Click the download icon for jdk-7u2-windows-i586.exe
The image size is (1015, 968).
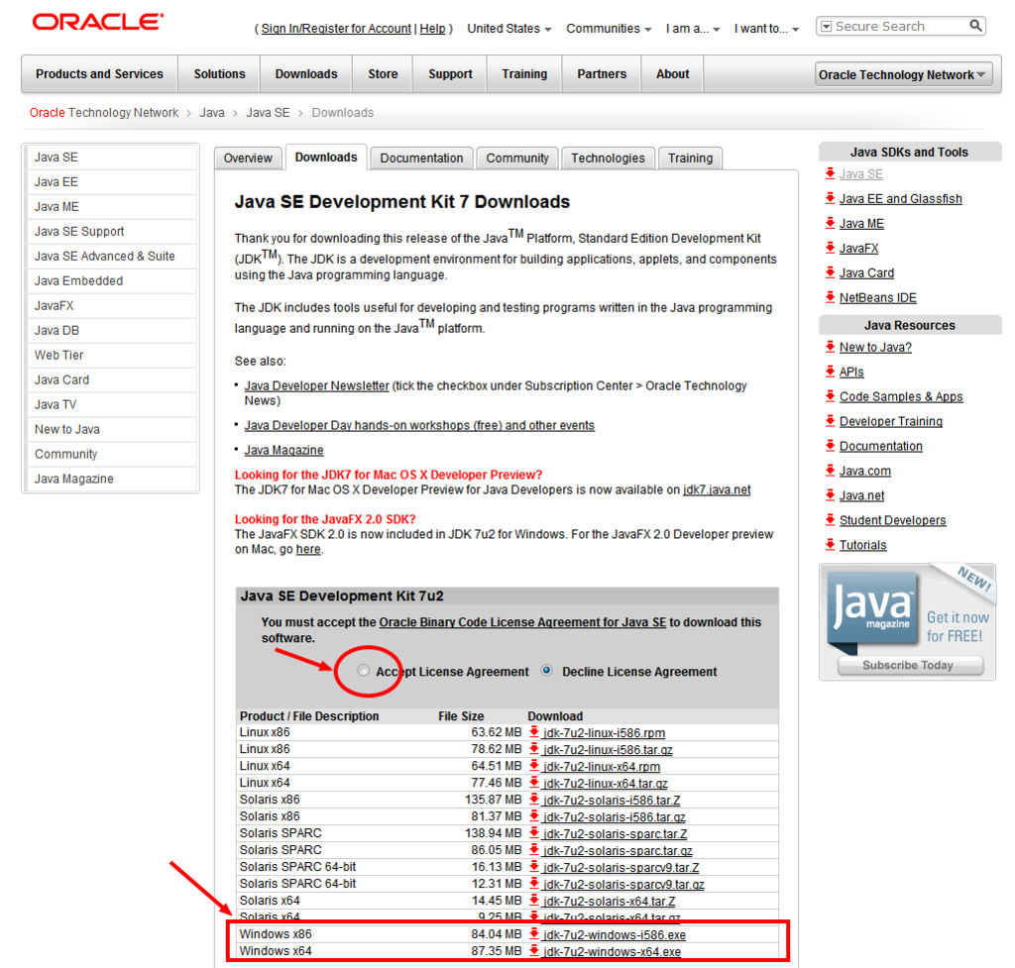(x=534, y=933)
